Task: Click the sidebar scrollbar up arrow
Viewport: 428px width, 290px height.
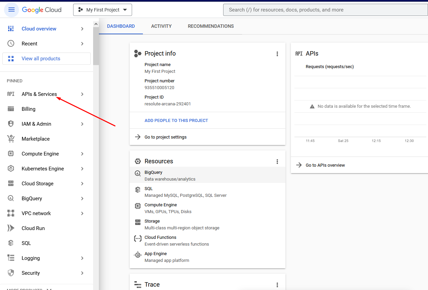Action: [96, 24]
